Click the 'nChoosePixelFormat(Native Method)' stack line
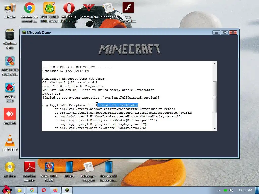This screenshot has height=194, width=259. pyautogui.click(x=115, y=109)
